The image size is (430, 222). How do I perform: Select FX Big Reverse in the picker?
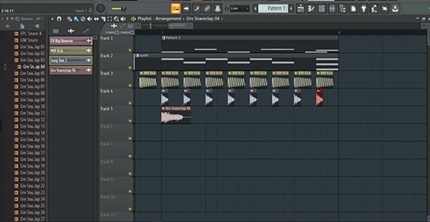tap(71, 41)
